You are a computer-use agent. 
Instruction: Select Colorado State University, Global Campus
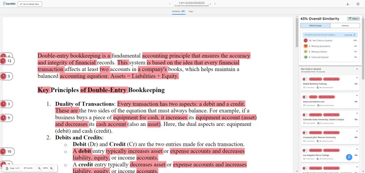point(323,119)
